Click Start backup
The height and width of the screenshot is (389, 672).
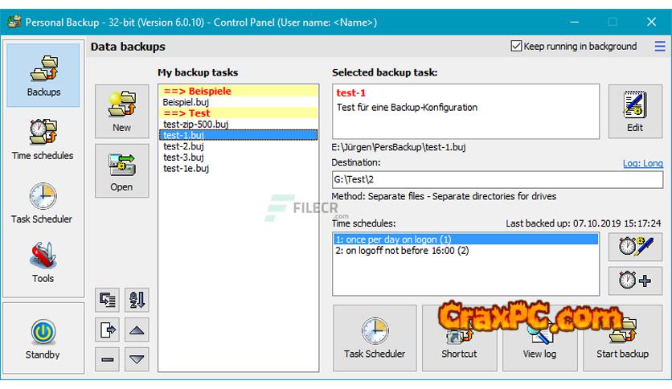pyautogui.click(x=622, y=338)
